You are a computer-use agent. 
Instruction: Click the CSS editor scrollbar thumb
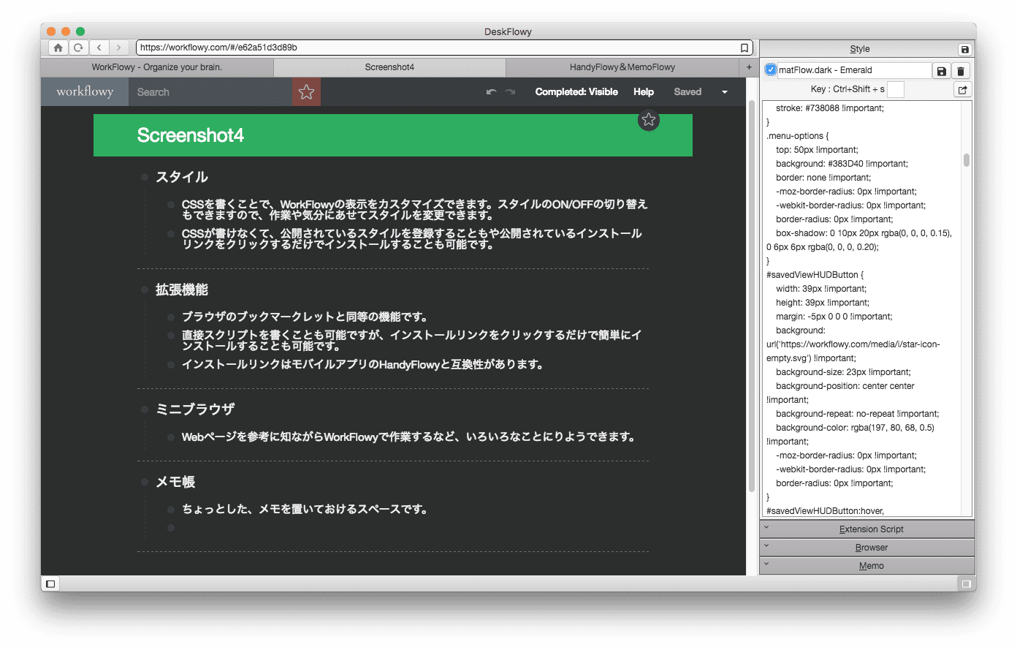[967, 160]
